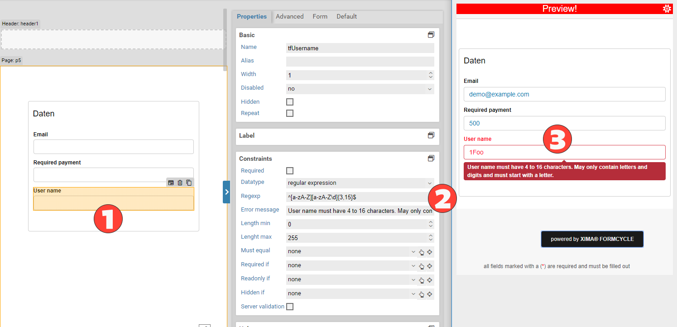677x327 pixels.
Task: Delete the selected User name field
Action: [180, 183]
